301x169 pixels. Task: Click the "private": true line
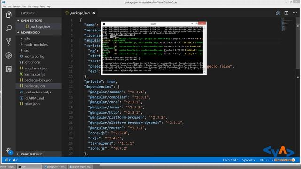[101, 82]
